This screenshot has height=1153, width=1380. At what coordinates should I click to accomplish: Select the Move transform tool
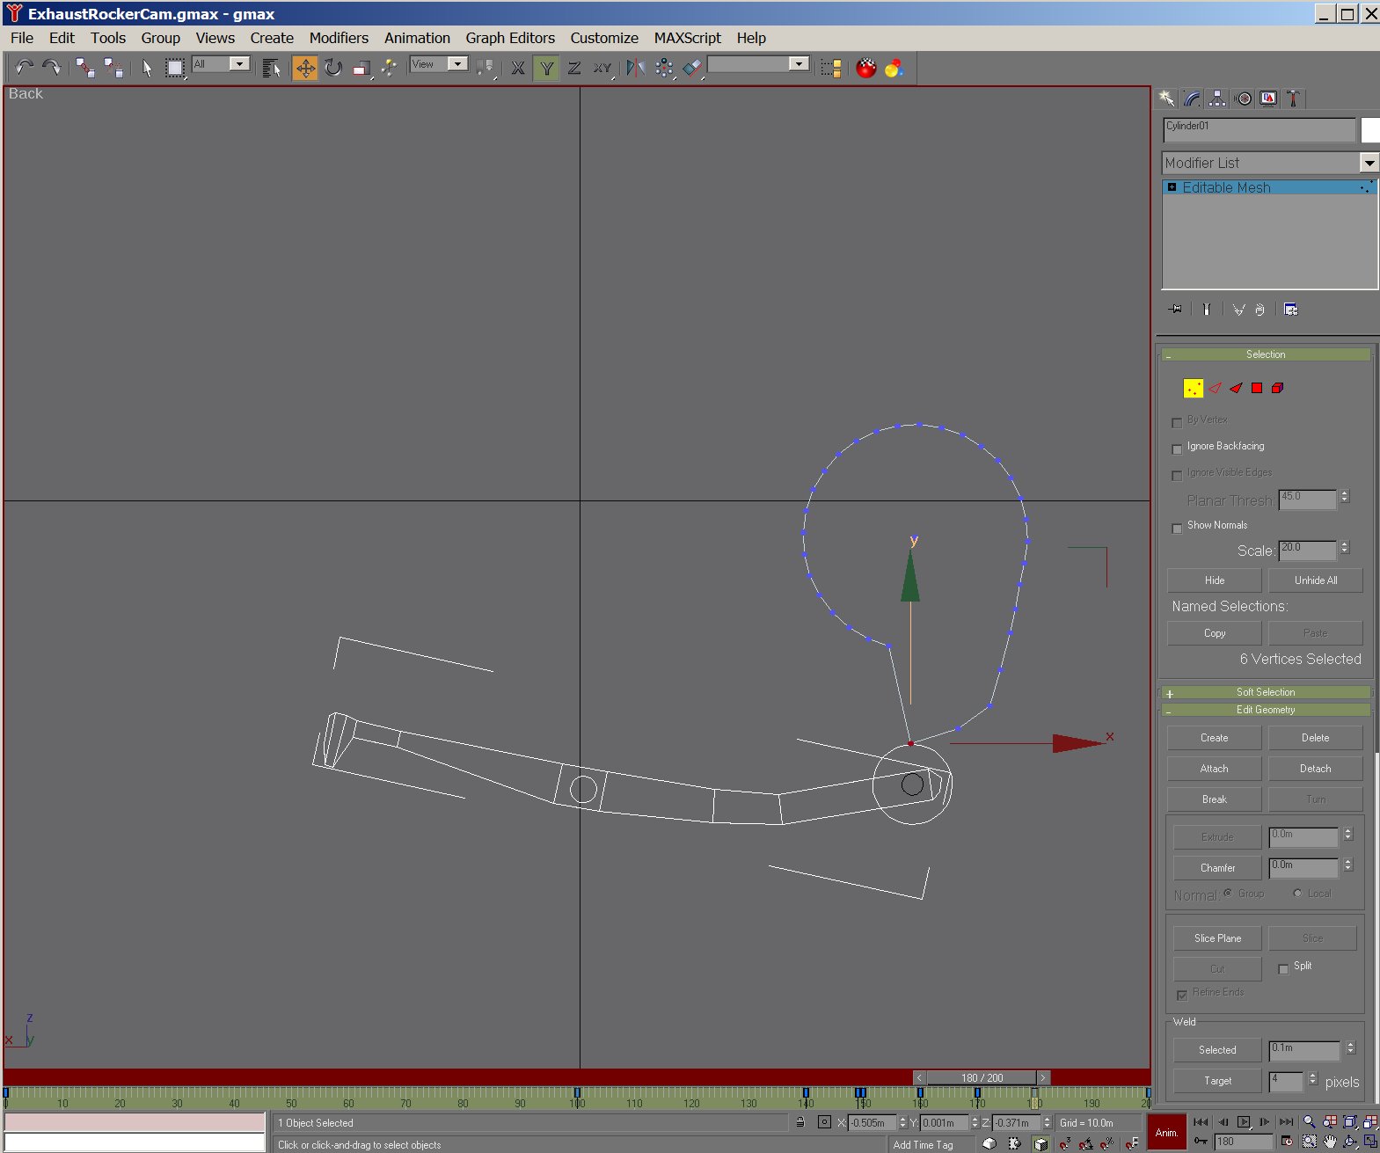pyautogui.click(x=305, y=69)
